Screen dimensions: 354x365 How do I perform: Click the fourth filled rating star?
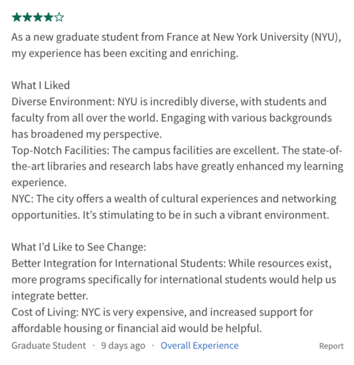click(48, 17)
